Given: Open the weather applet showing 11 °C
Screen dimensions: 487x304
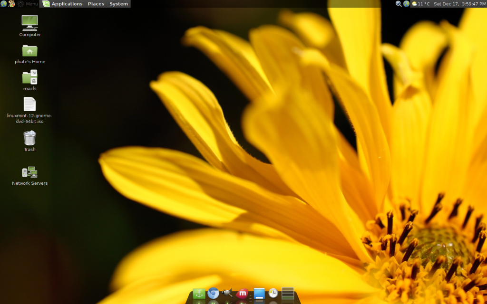Looking at the screenshot, I should [x=420, y=4].
